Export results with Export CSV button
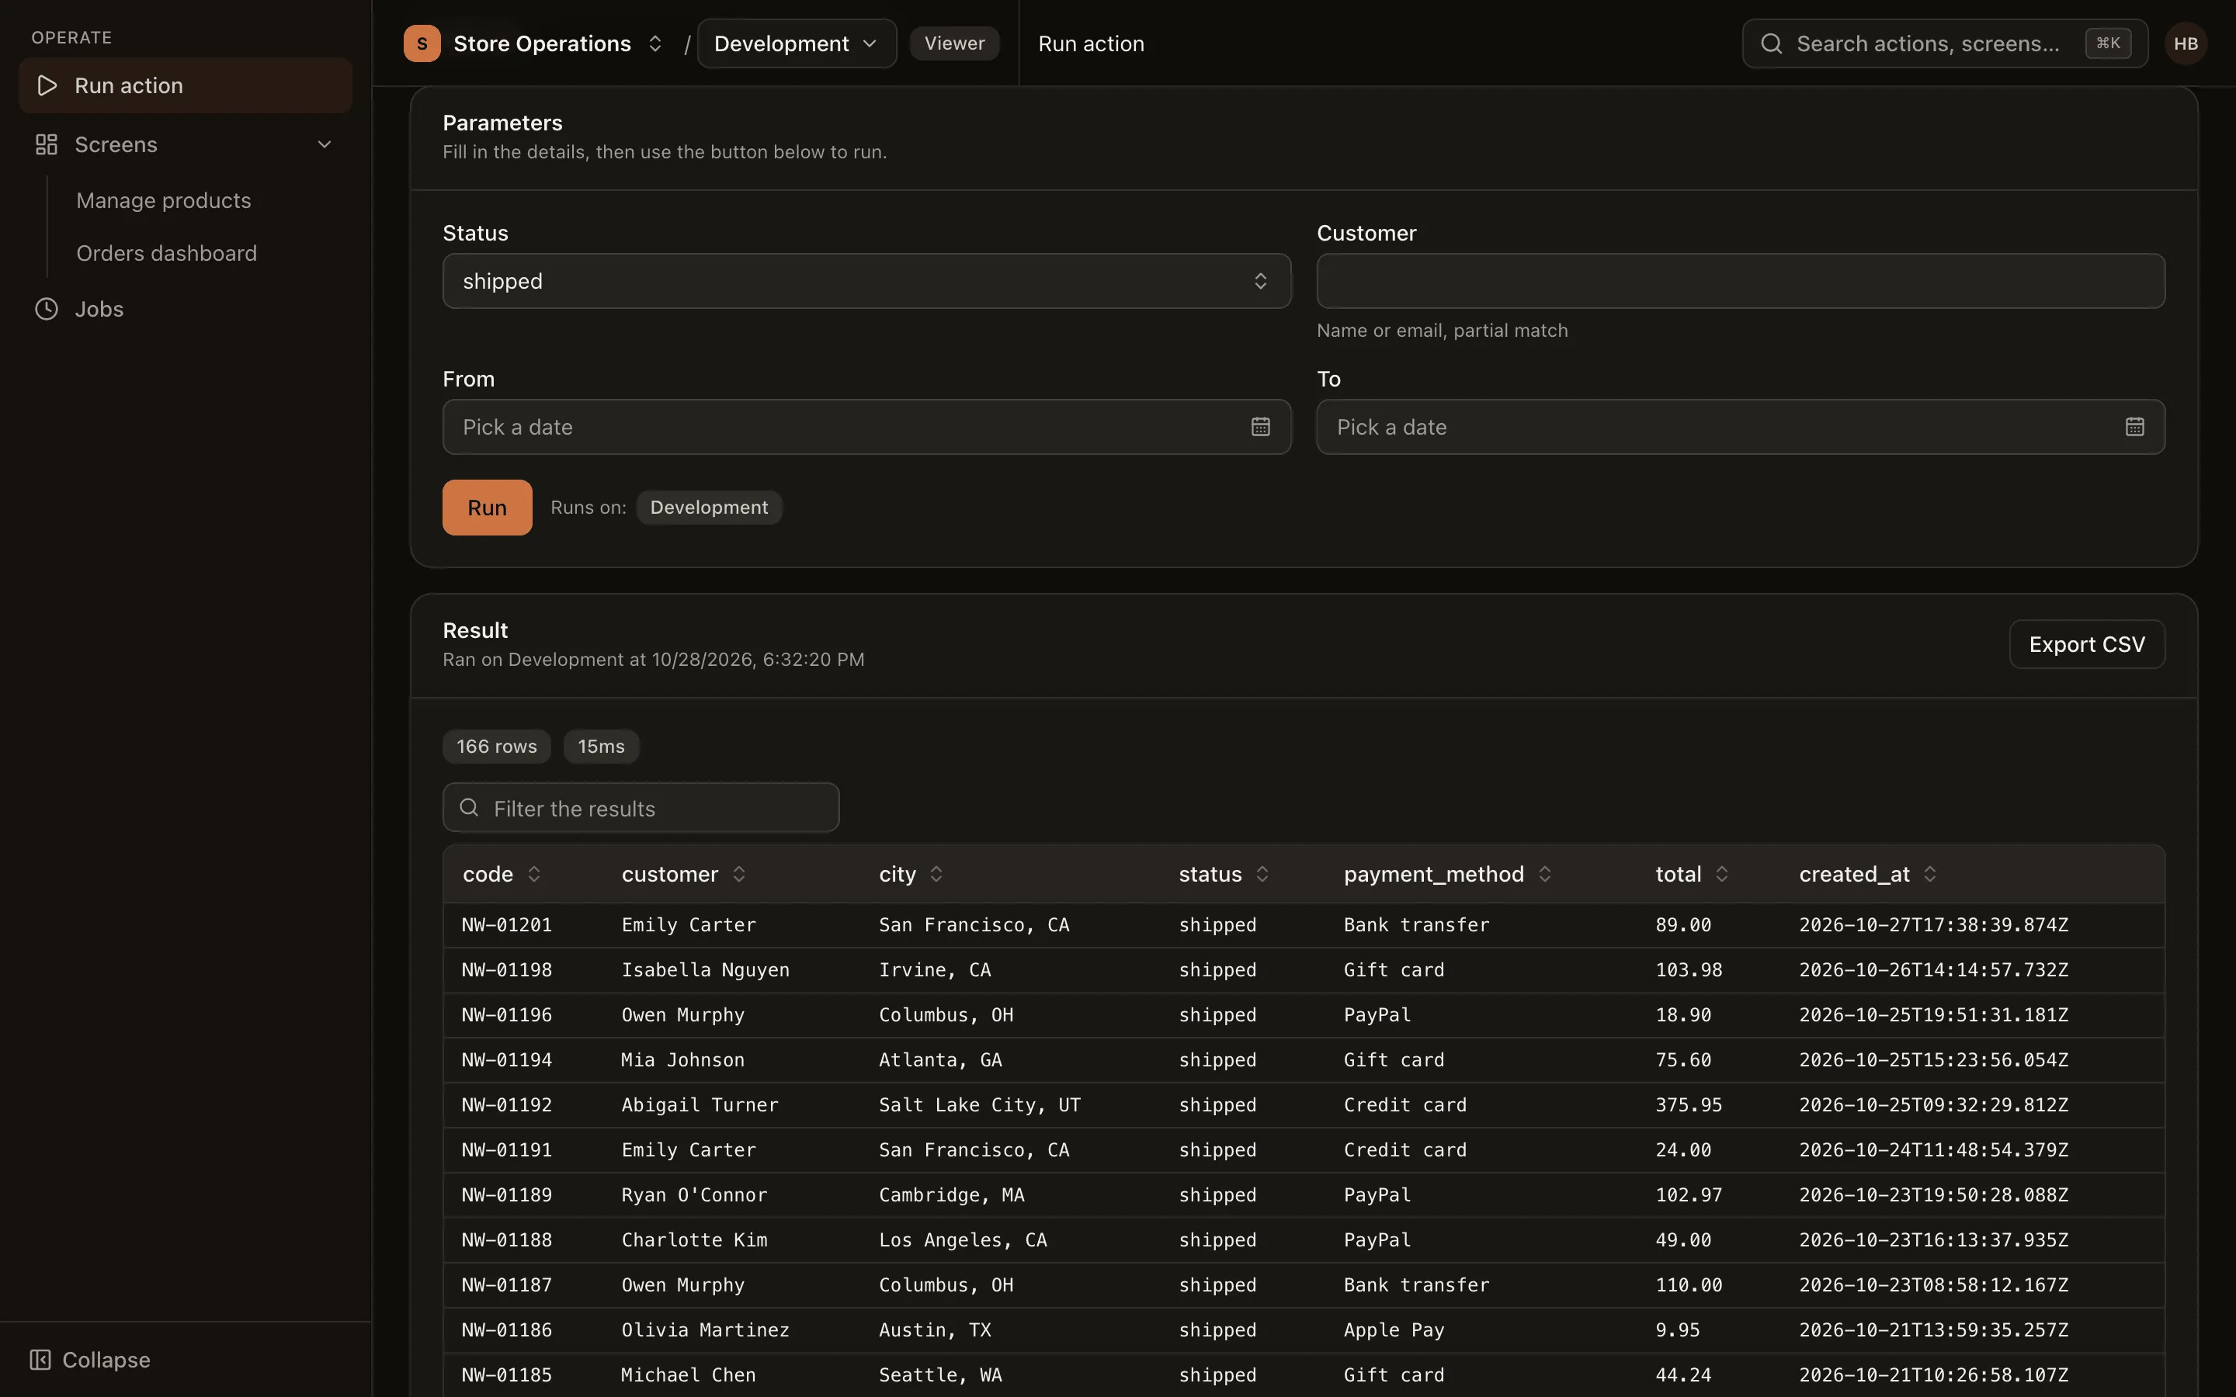This screenshot has height=1397, width=2236. coord(2086,644)
